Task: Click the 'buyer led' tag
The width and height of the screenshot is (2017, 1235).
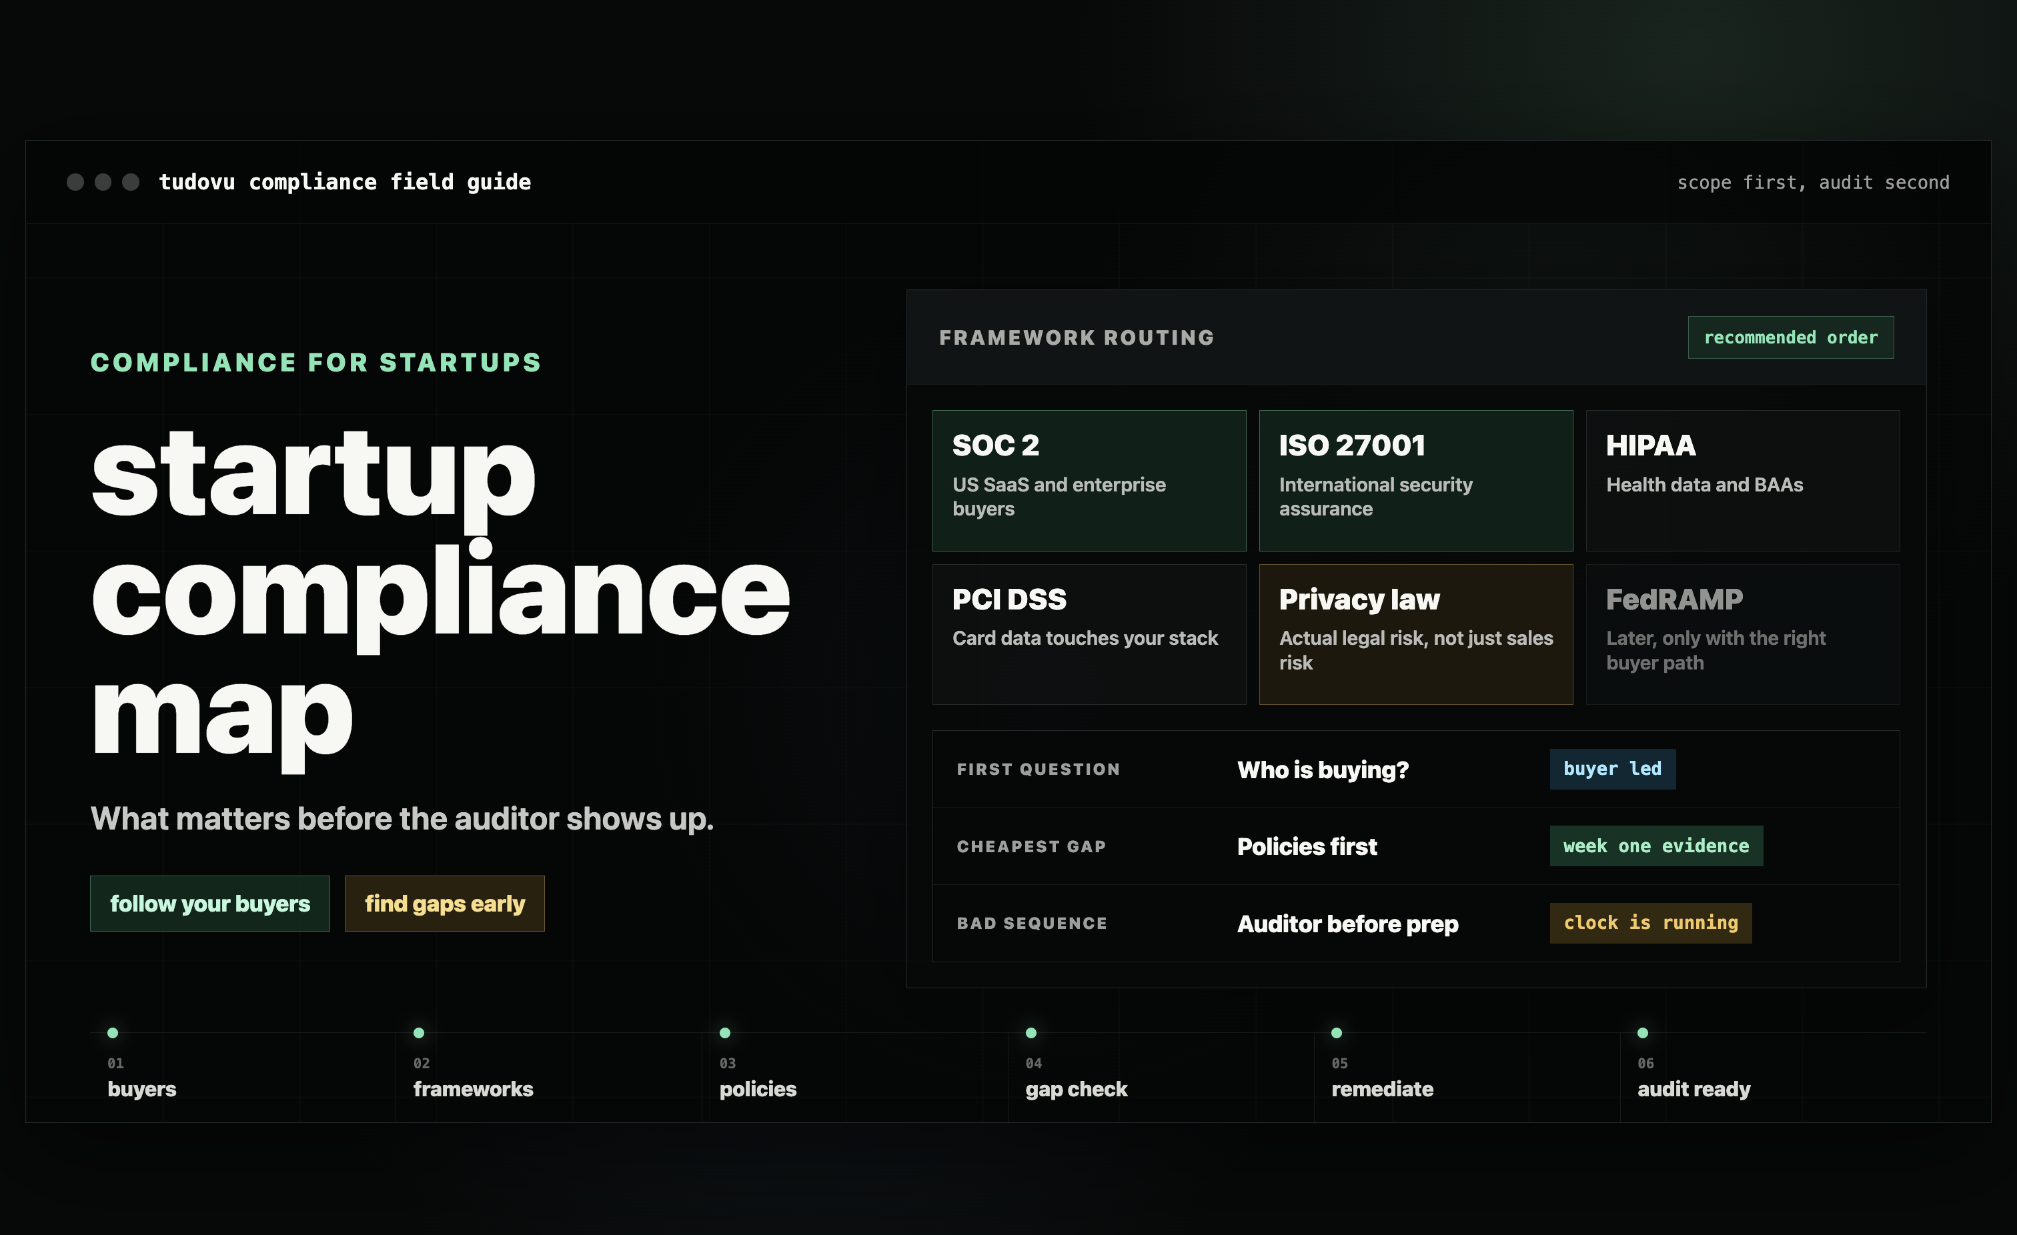Action: (1611, 770)
